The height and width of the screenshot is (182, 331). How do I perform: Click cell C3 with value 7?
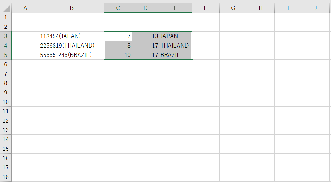[x=118, y=36]
